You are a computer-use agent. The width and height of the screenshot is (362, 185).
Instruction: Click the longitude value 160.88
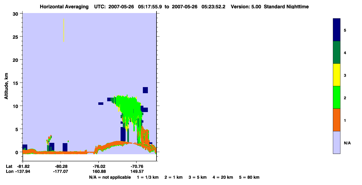tap(99, 171)
